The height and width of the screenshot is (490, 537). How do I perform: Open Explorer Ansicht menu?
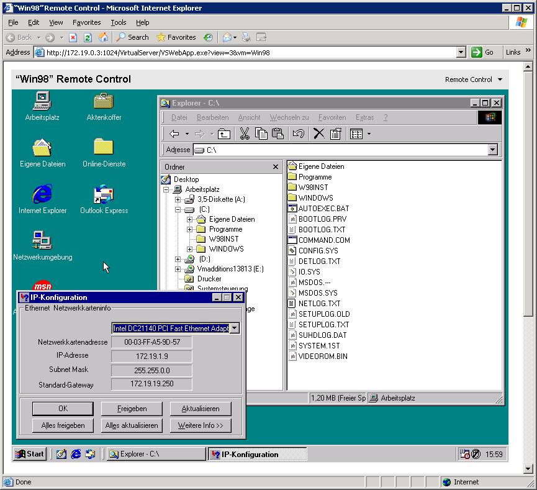pyautogui.click(x=250, y=117)
